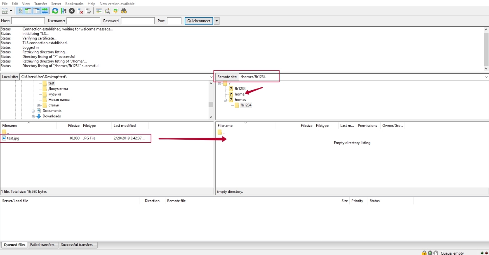This screenshot has height=255, width=489.
Task: Open the Edit menu
Action: coord(15,4)
